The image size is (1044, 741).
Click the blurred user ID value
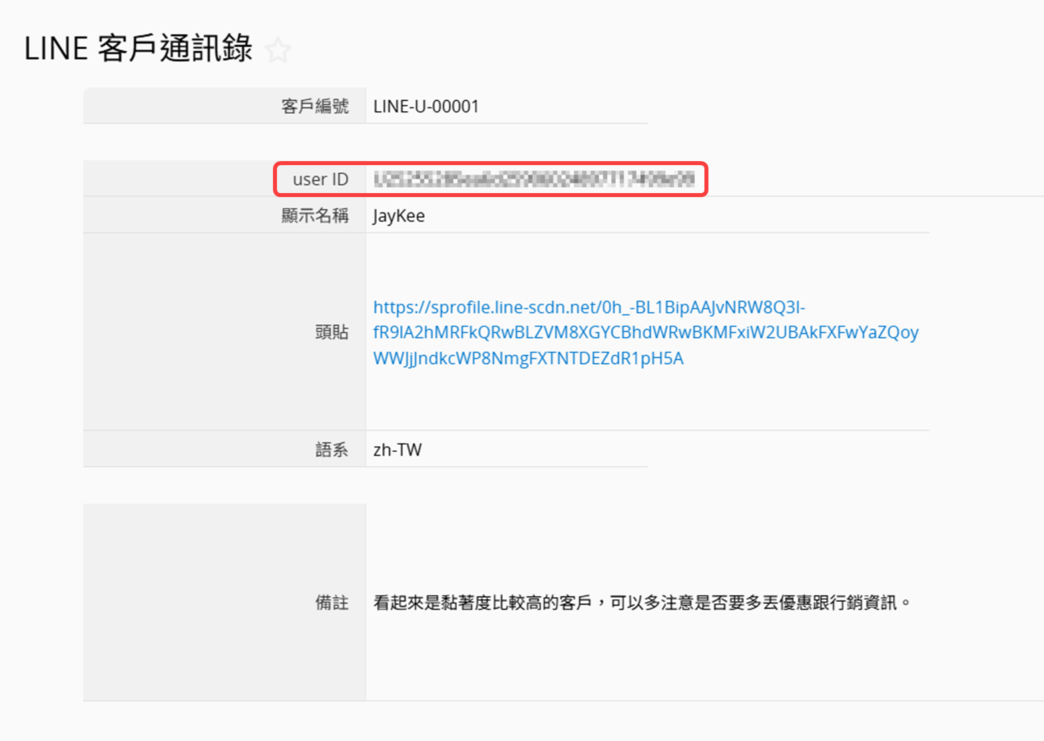coord(534,179)
